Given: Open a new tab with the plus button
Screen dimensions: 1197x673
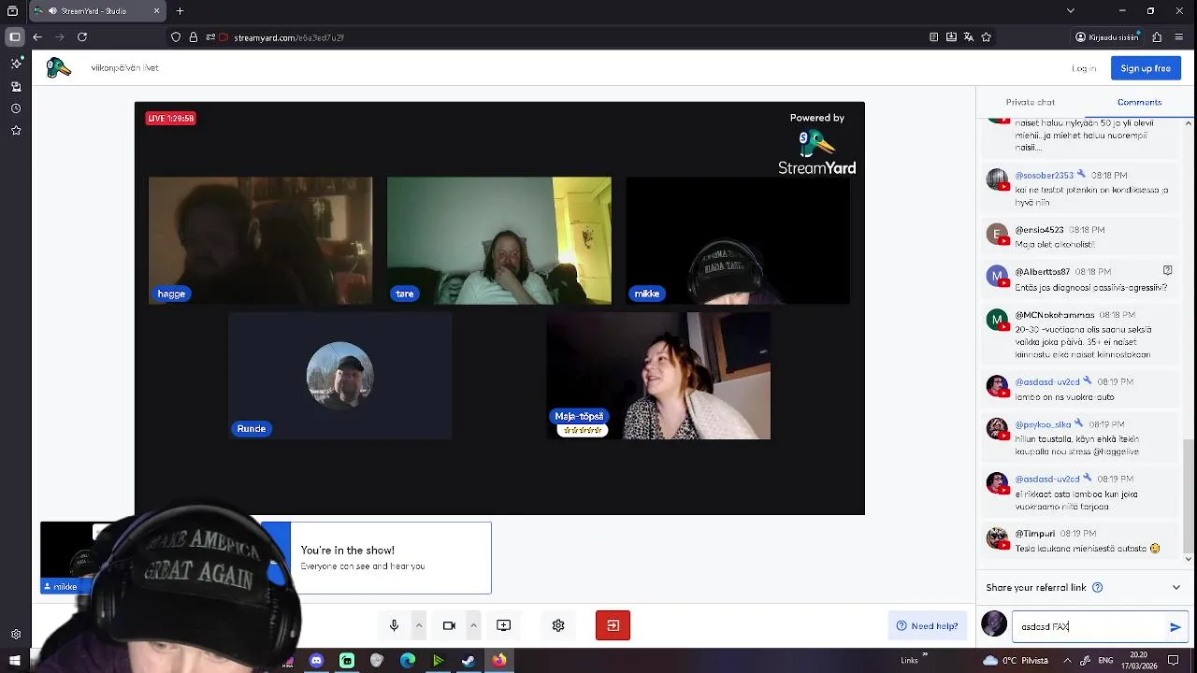Looking at the screenshot, I should pyautogui.click(x=180, y=11).
